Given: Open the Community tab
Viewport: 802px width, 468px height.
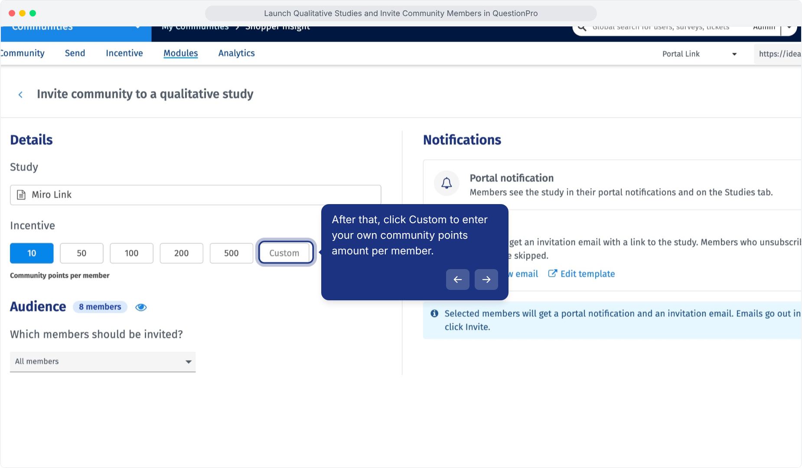Looking at the screenshot, I should 23,53.
